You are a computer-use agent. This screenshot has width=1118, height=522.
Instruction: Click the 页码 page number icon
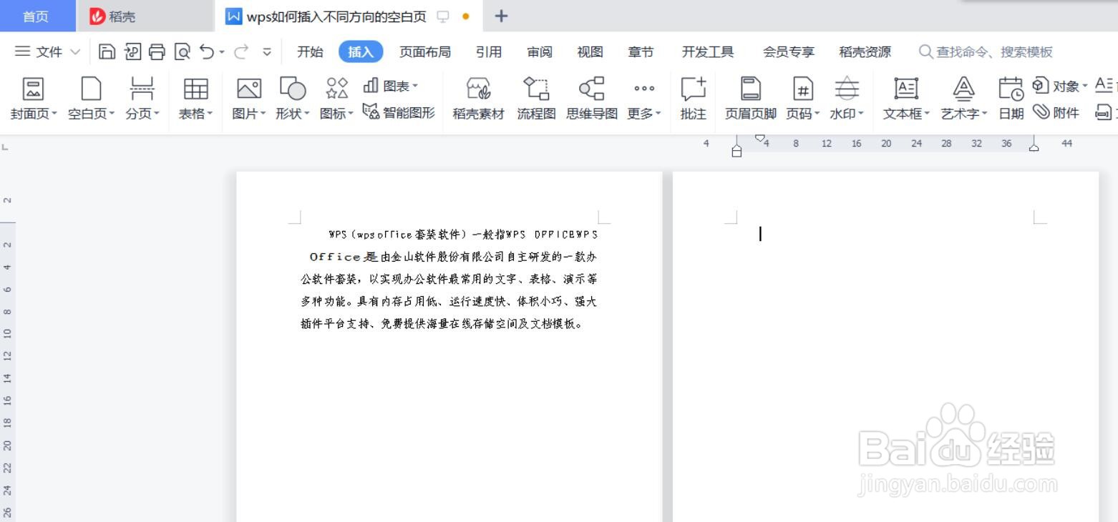pos(803,89)
